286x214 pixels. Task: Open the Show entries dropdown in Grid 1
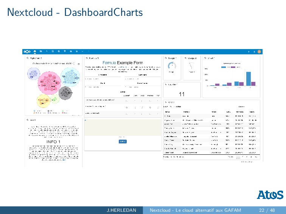[171, 107]
